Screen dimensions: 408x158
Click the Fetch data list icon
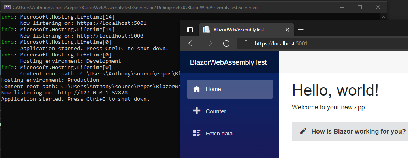(x=197, y=133)
